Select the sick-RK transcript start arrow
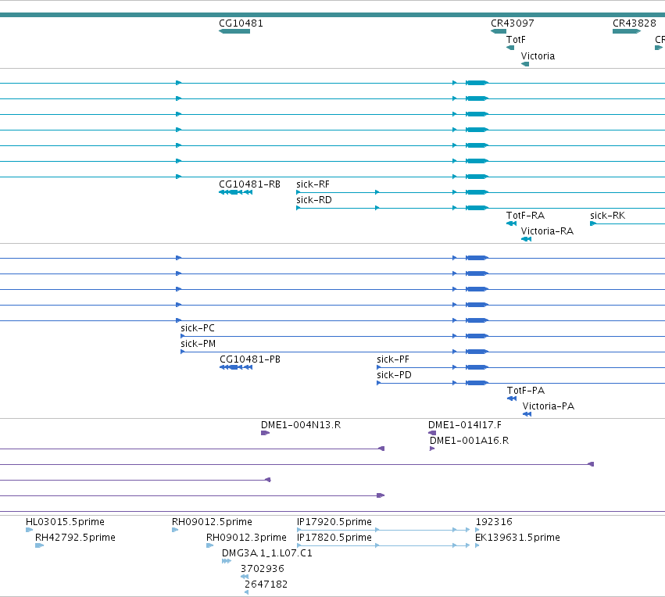Image resolution: width=665 pixels, height=597 pixels. 593,223
